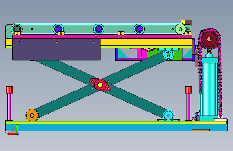The image size is (233, 151).
Task: Select the cyan pillow block bearing on the base
Action: coord(168,116)
